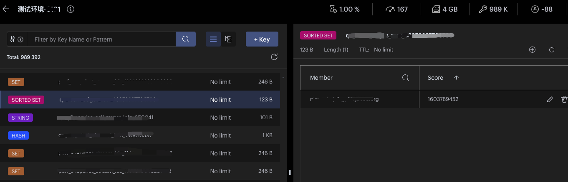Search members with the Member column magnifier
This screenshot has width=568, height=182.
click(x=405, y=78)
